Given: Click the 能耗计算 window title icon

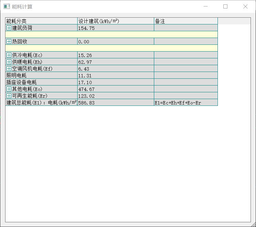Looking at the screenshot, I should pos(6,6).
